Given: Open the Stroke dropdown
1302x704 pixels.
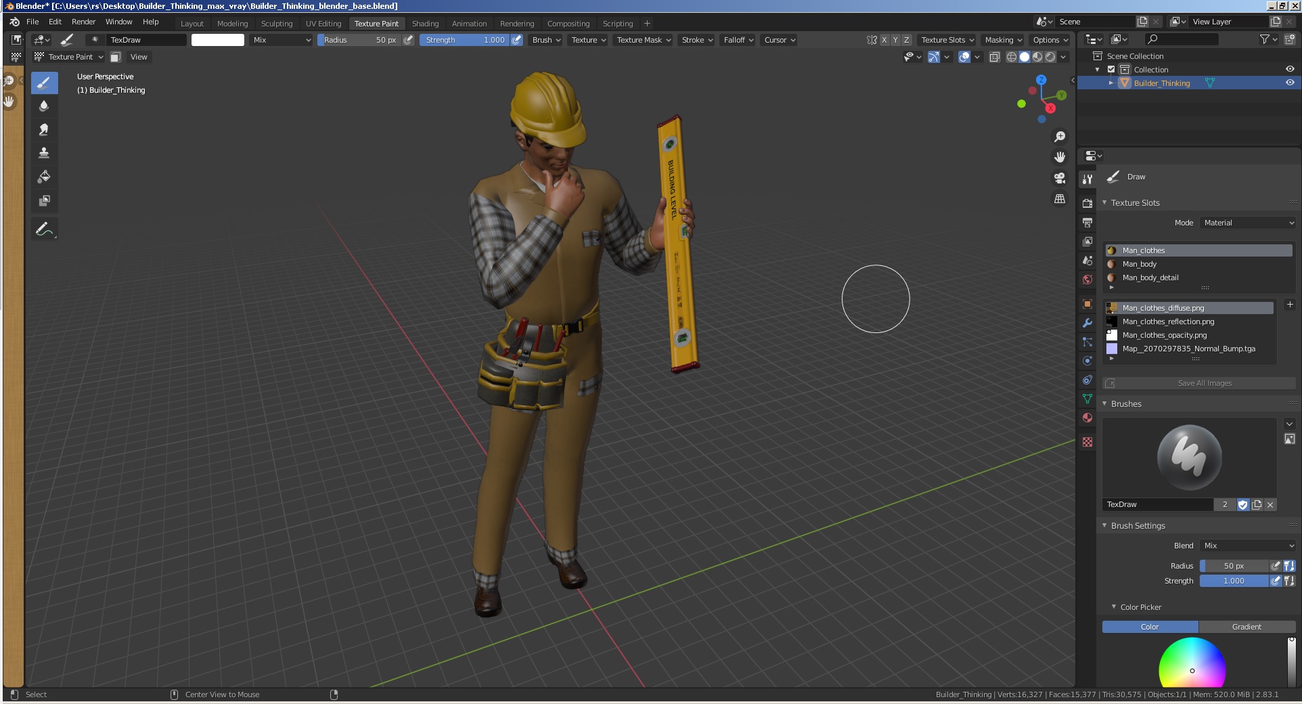Looking at the screenshot, I should [x=697, y=40].
